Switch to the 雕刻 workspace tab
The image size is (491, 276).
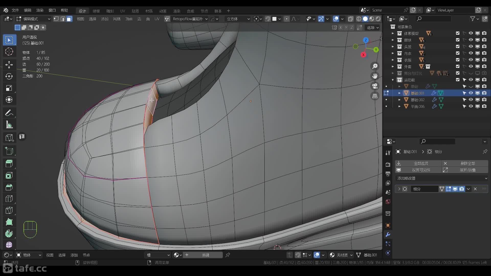point(110,11)
